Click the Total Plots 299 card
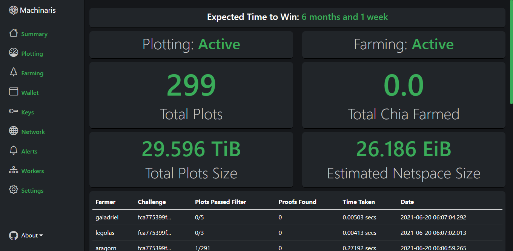 click(x=191, y=95)
